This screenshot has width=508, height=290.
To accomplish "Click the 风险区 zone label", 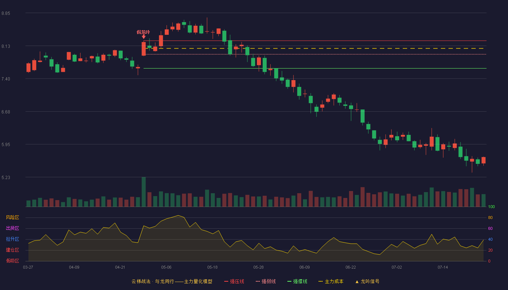I will point(12,217).
